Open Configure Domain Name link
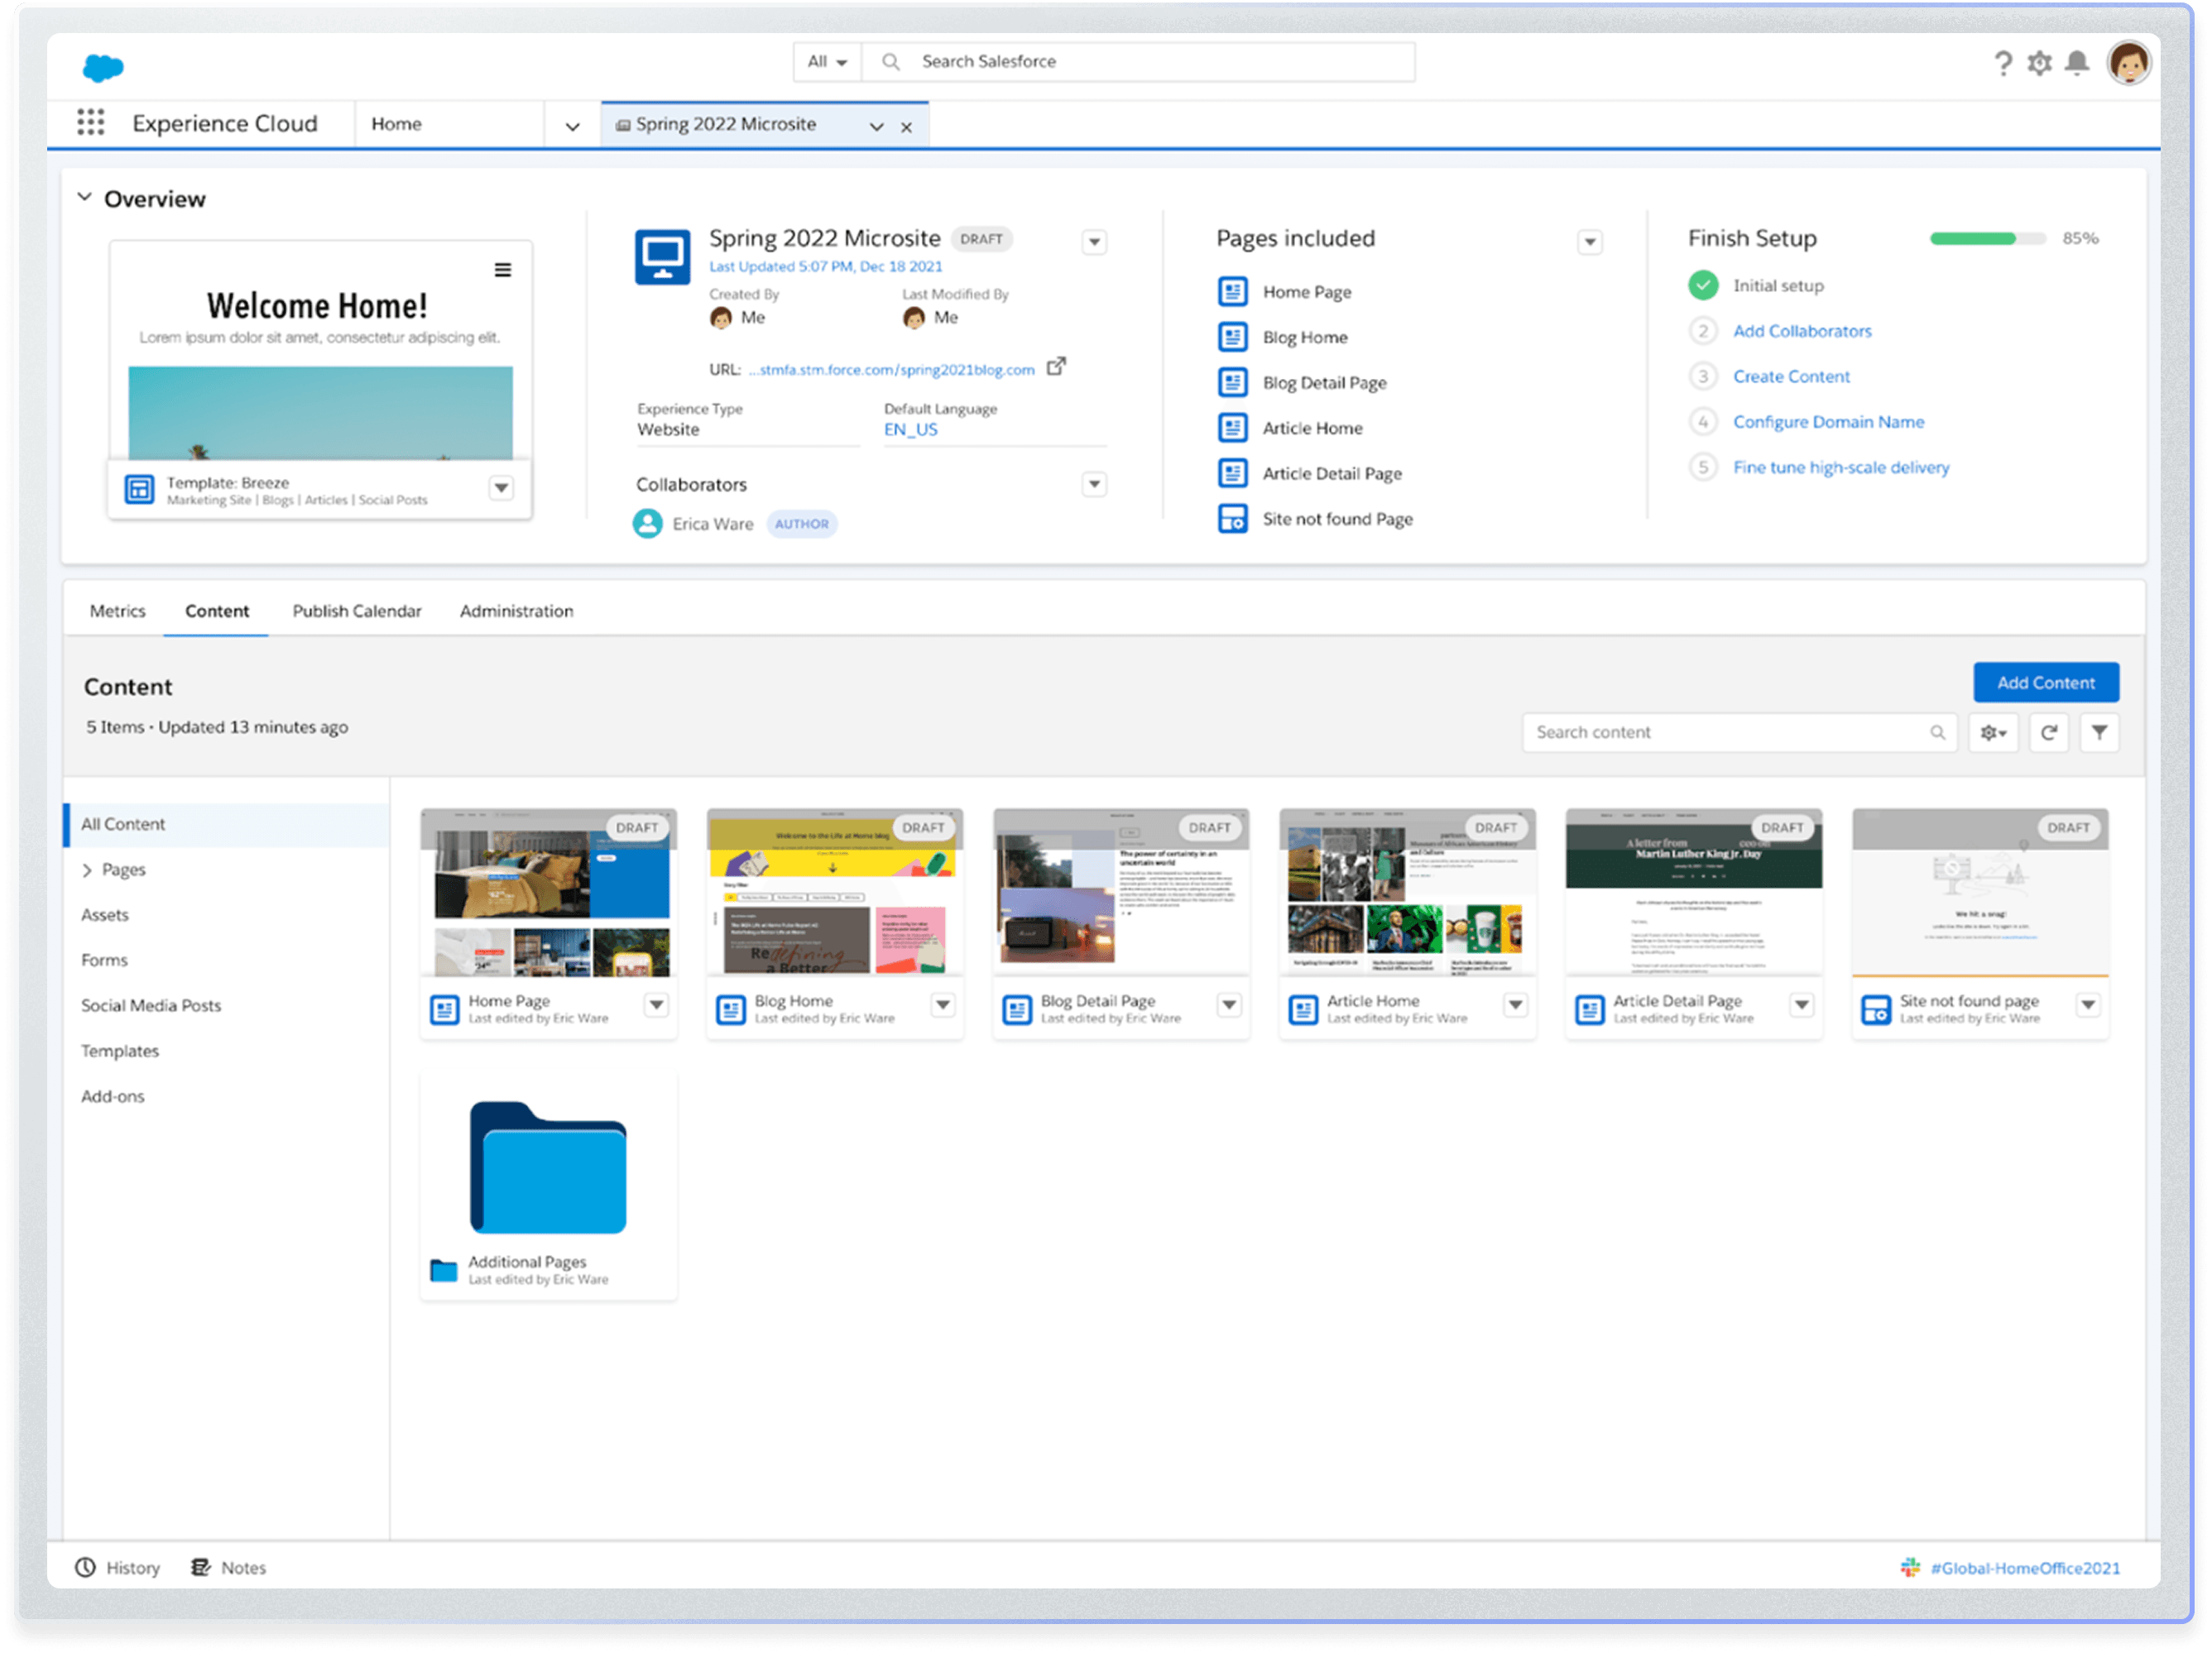2212x1653 pixels. point(1828,422)
